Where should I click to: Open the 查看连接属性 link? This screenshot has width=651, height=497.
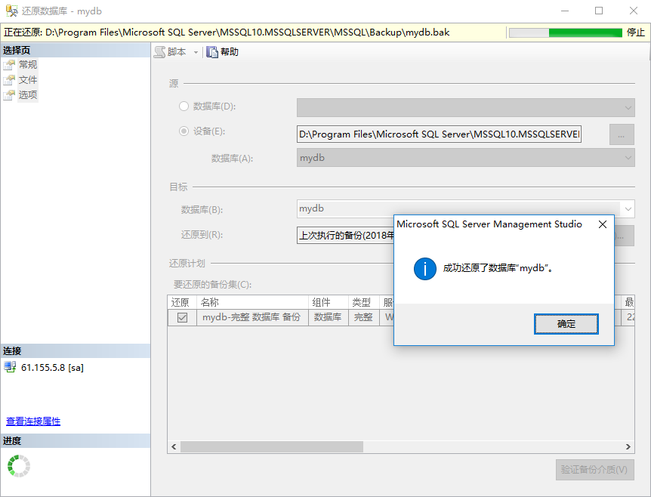[x=33, y=421]
